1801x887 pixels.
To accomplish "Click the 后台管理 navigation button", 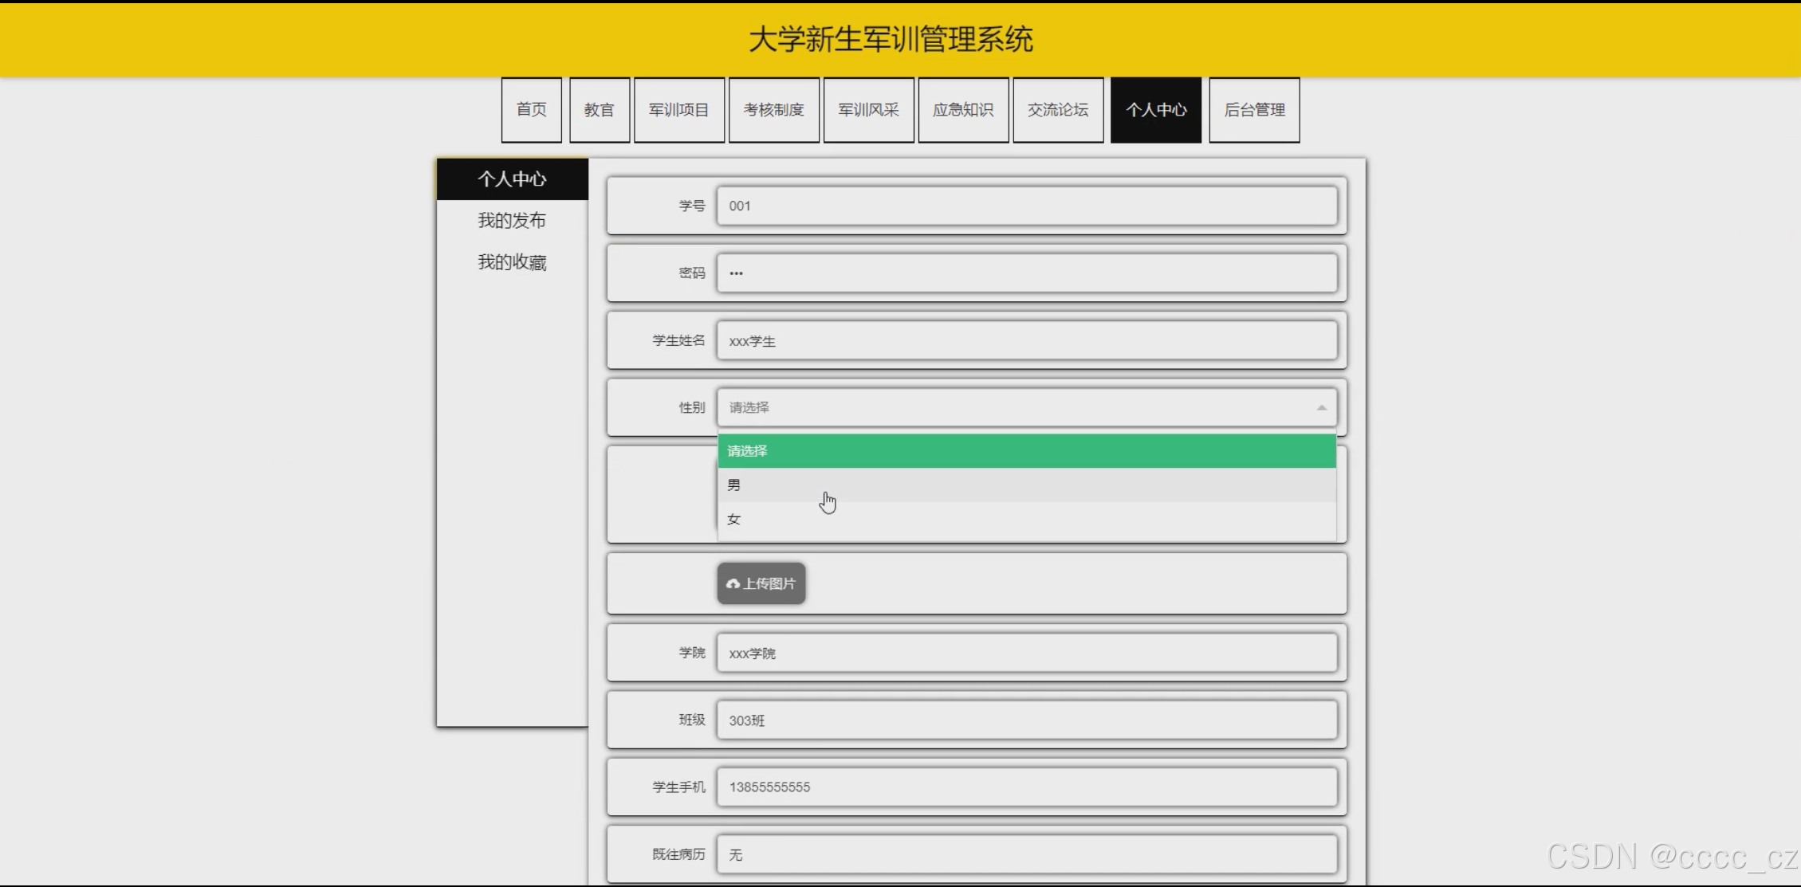I will click(x=1254, y=110).
